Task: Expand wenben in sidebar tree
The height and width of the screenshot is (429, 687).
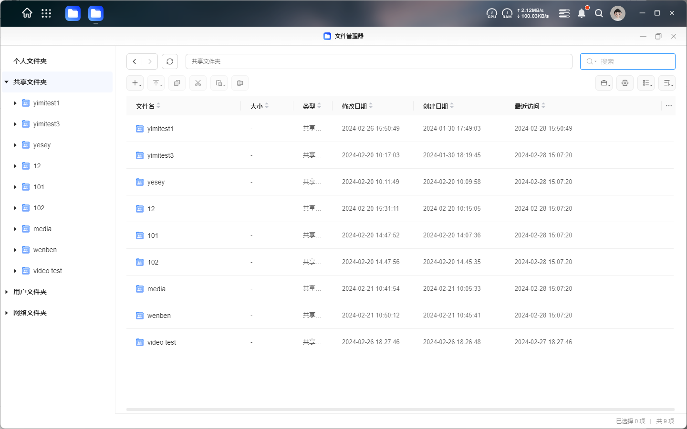Action: pyautogui.click(x=15, y=250)
